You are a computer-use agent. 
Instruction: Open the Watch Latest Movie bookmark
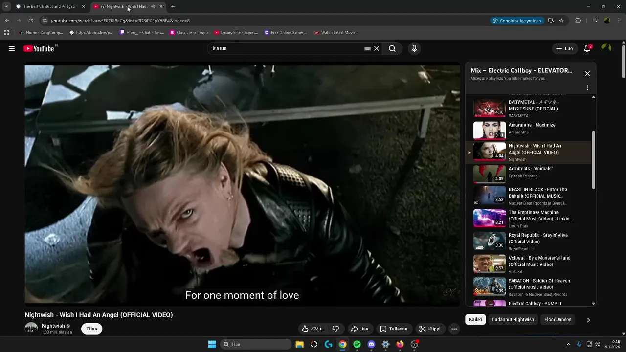[336, 33]
